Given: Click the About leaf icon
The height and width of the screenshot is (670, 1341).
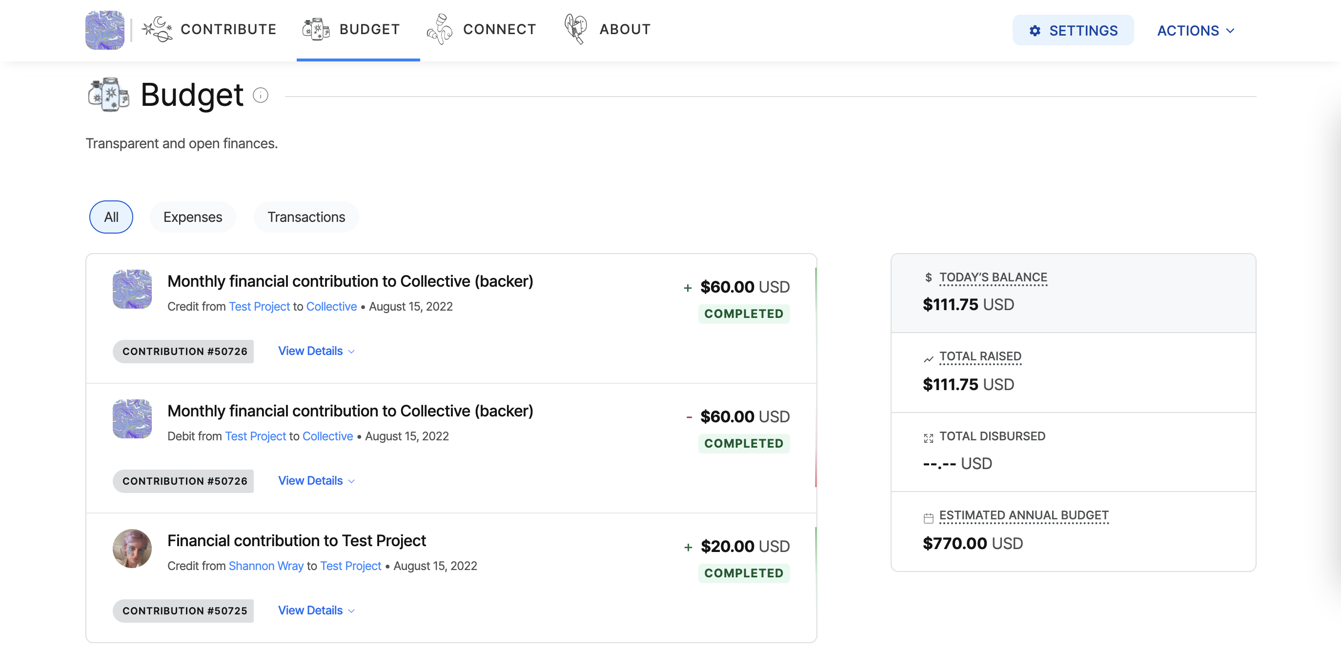Looking at the screenshot, I should coord(576,29).
